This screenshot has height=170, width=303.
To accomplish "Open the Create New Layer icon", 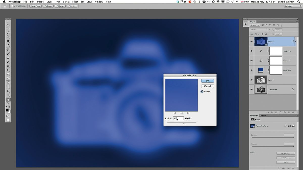I will pyautogui.click(x=289, y=112).
